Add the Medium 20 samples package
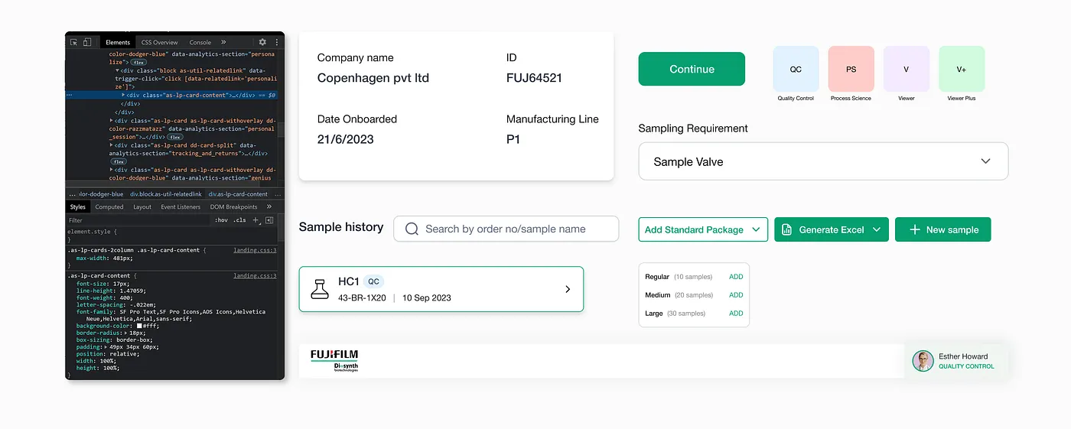This screenshot has height=429, width=1071. (x=736, y=295)
